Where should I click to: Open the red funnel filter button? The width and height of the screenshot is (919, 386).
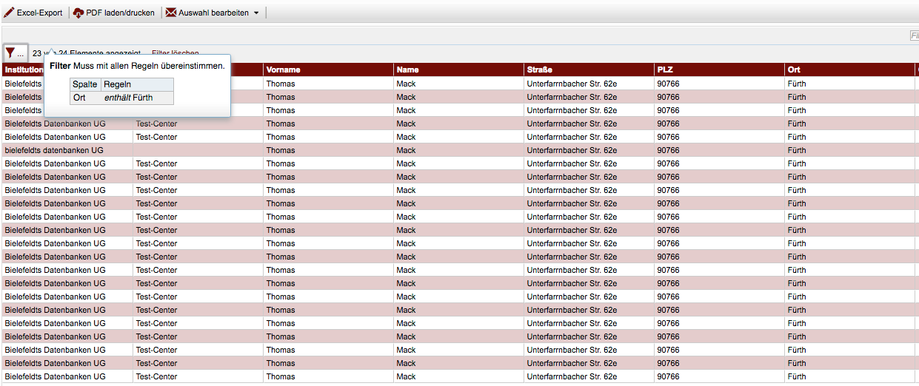pyautogui.click(x=10, y=53)
